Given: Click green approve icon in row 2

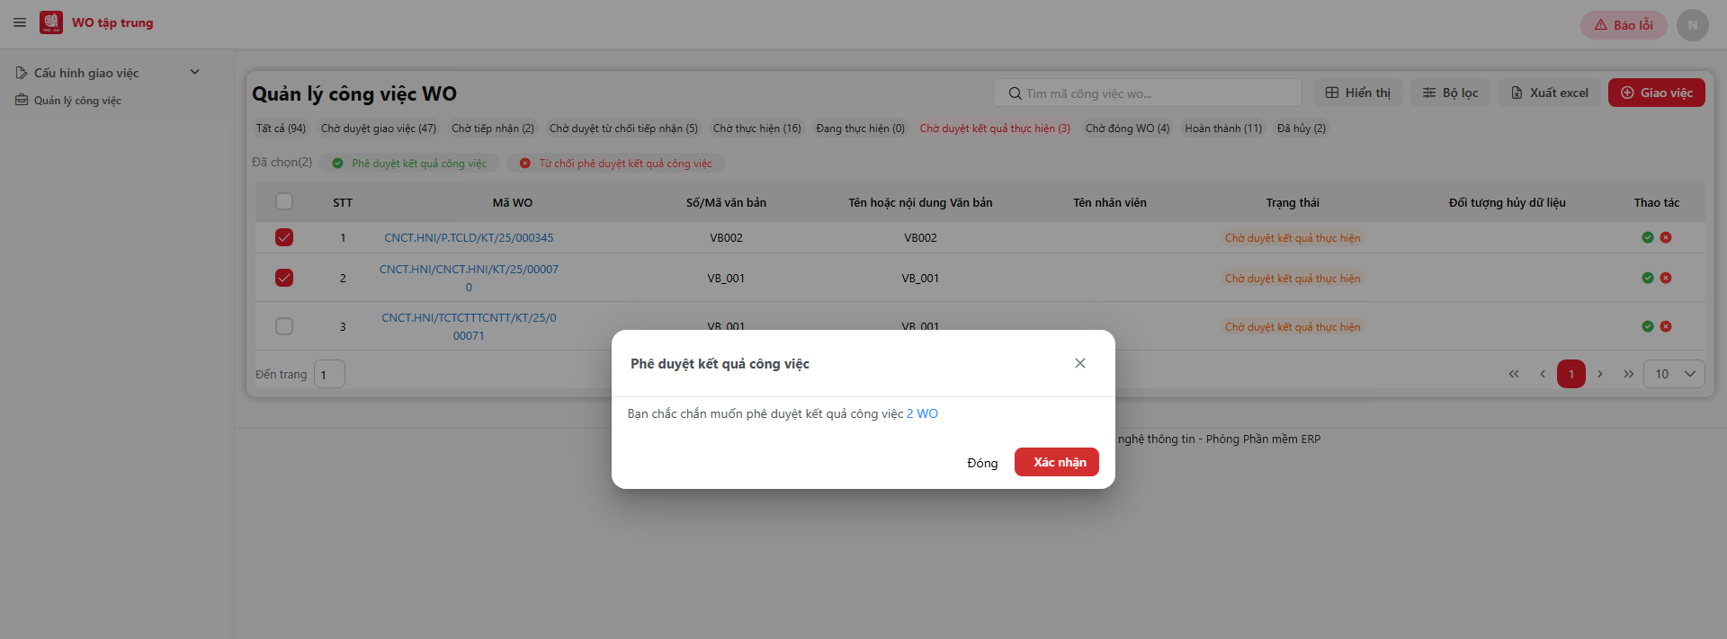Looking at the screenshot, I should (x=1648, y=278).
